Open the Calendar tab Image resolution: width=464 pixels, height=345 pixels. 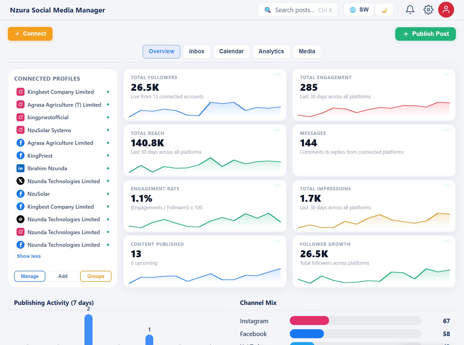(x=231, y=51)
